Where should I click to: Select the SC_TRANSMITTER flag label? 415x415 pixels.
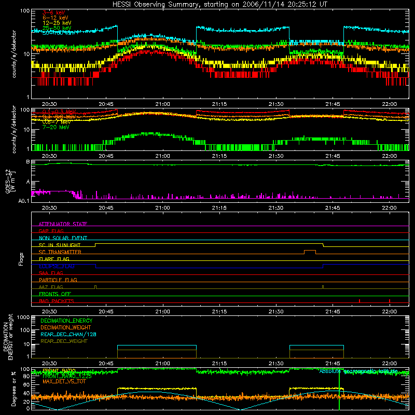click(x=60, y=252)
